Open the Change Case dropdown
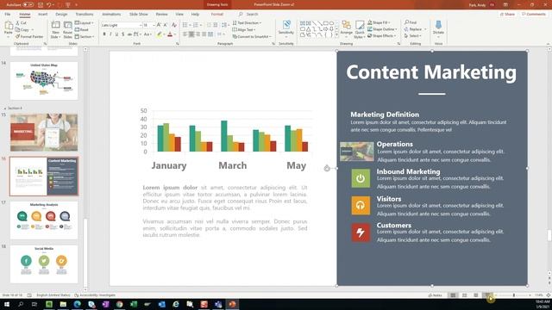 147,34
